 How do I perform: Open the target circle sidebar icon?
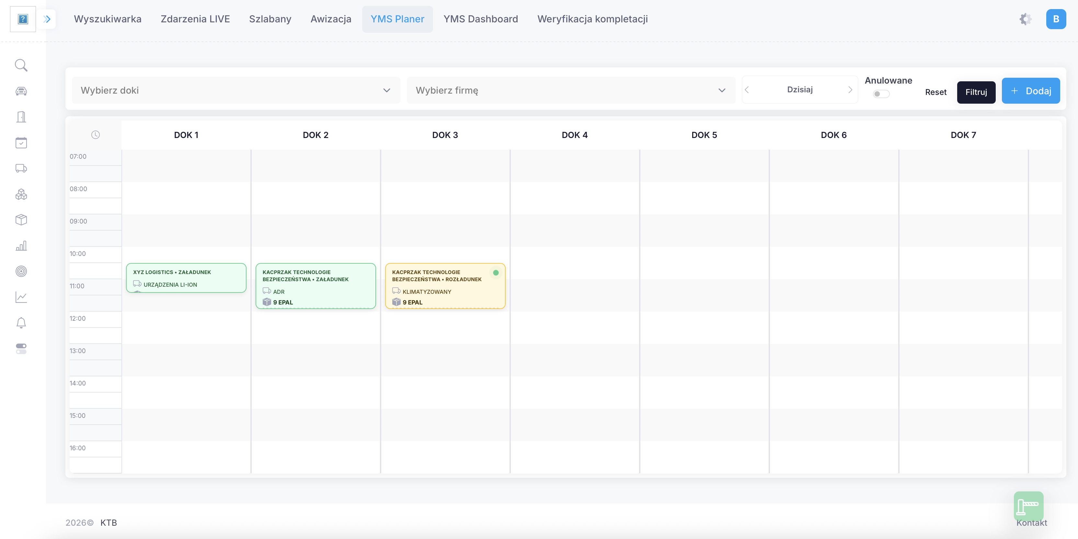21,271
